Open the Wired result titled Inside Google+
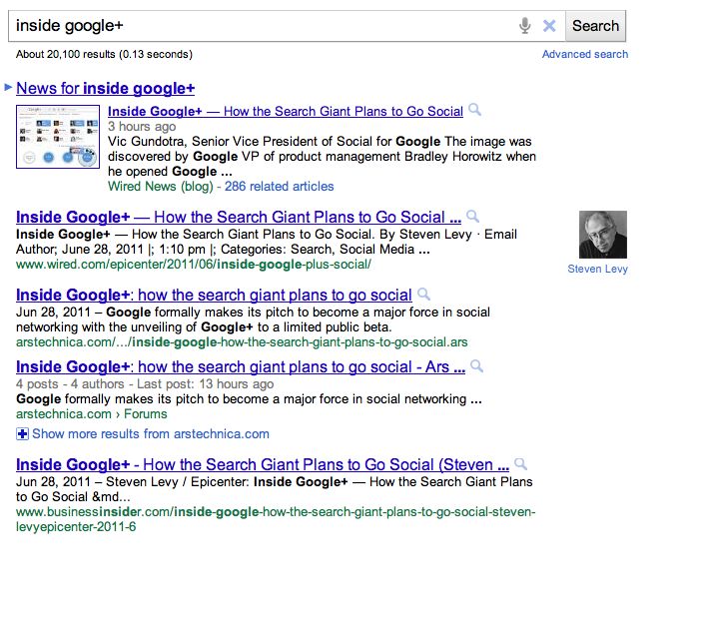 pos(238,217)
